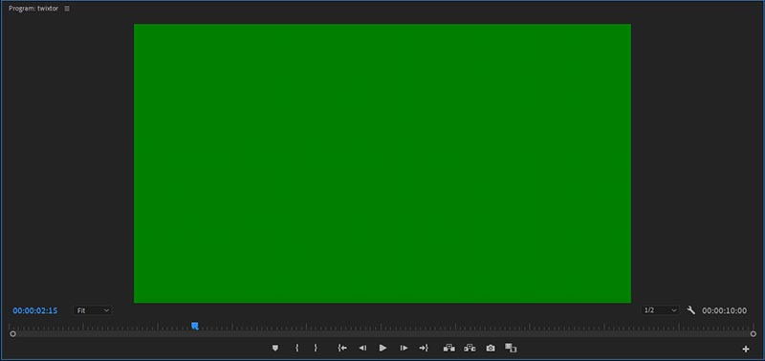
Task: Click the Lift button icon
Action: [x=448, y=348]
